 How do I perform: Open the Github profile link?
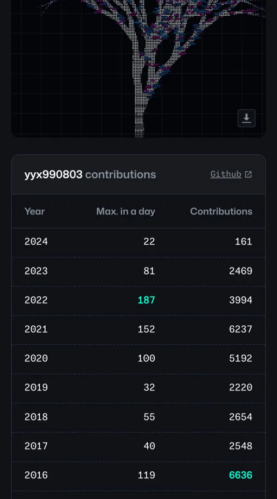(226, 174)
